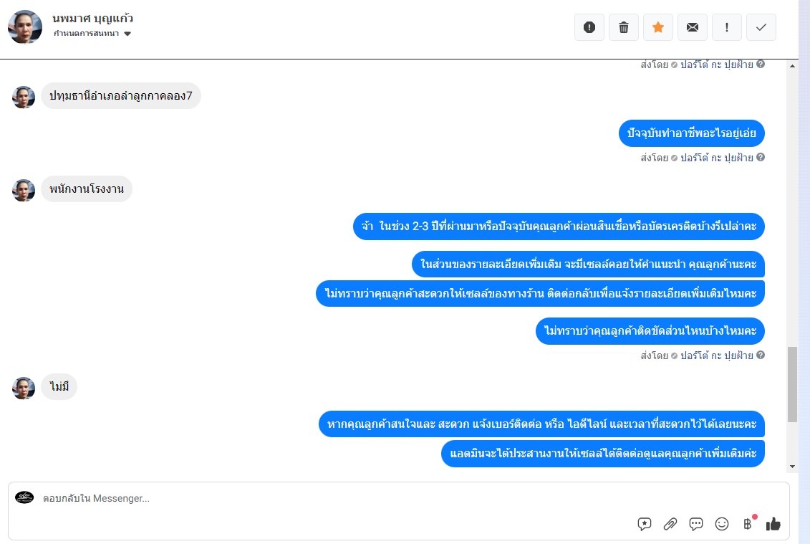Open the กำหนดการสนทนา dropdown

[x=92, y=34]
